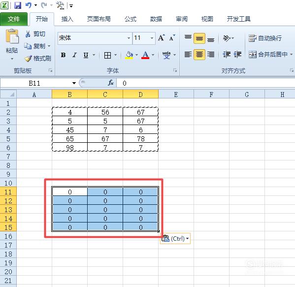Apply borders to the selected cells

coord(107,55)
